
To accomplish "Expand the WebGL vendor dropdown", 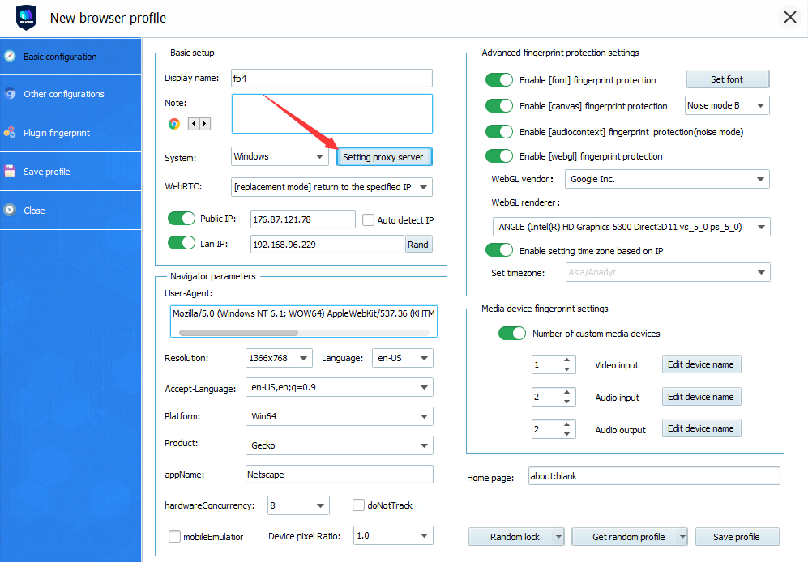I will pos(667,179).
